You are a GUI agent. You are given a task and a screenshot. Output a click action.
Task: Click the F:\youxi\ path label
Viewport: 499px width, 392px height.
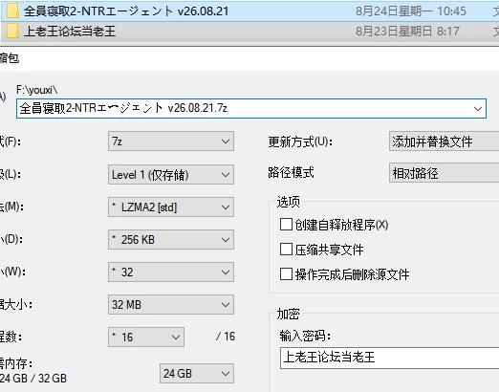[x=37, y=90]
